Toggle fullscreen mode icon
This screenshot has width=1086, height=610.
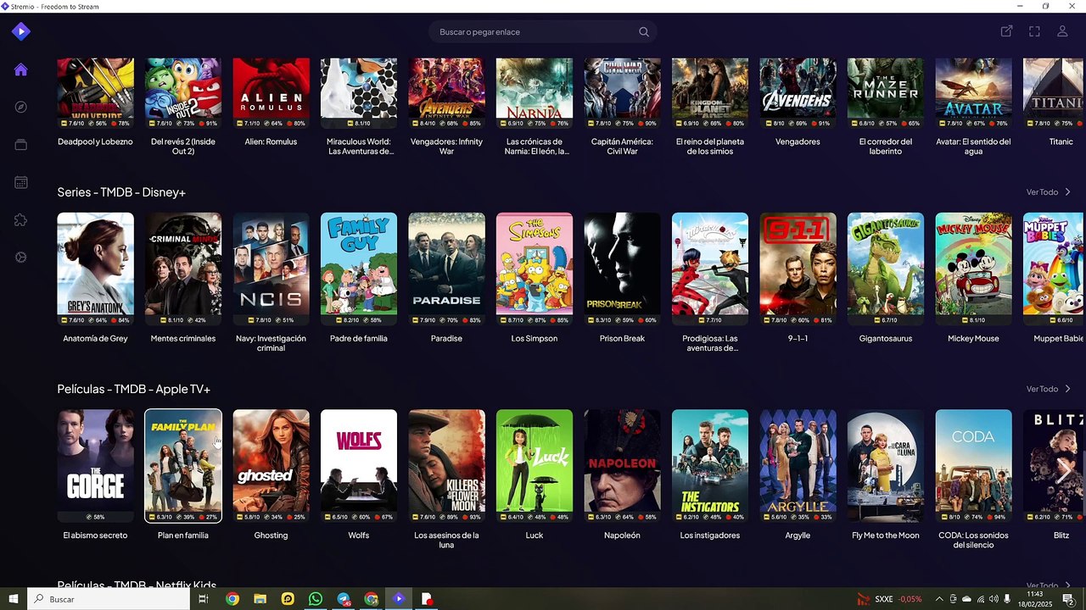point(1034,31)
